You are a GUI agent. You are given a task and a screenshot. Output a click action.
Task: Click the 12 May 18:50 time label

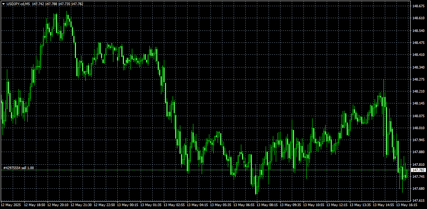click(x=34, y=205)
